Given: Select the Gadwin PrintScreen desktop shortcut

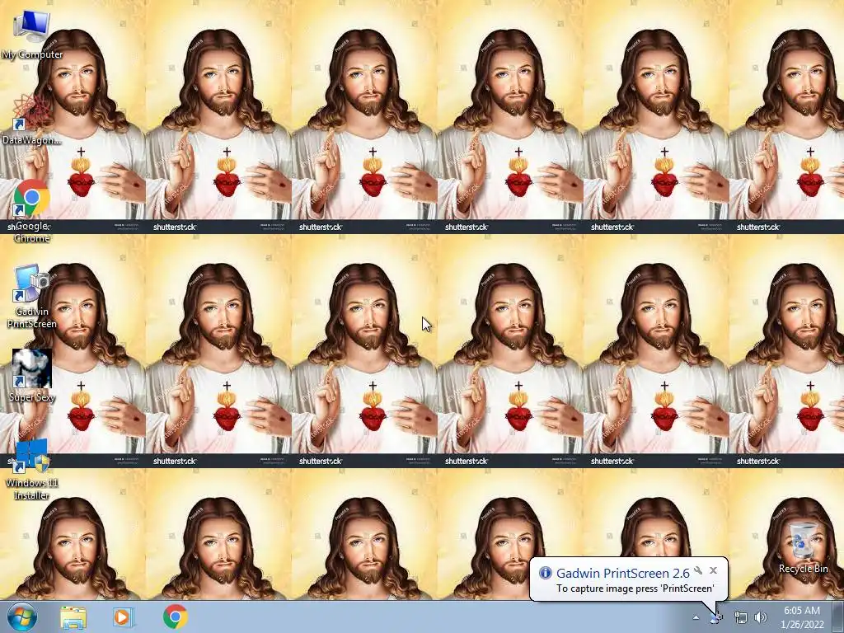Looking at the screenshot, I should 32,296.
